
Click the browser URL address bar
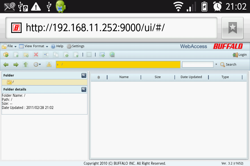111,28
